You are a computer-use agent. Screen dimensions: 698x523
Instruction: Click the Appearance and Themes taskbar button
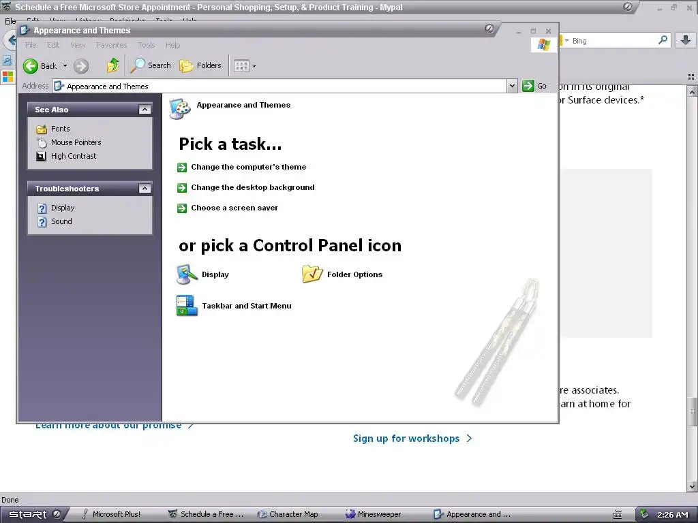click(x=472, y=514)
